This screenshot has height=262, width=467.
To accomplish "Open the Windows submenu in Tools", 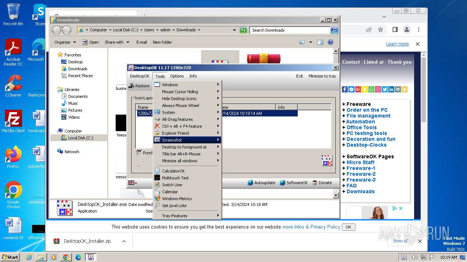I will (187, 85).
